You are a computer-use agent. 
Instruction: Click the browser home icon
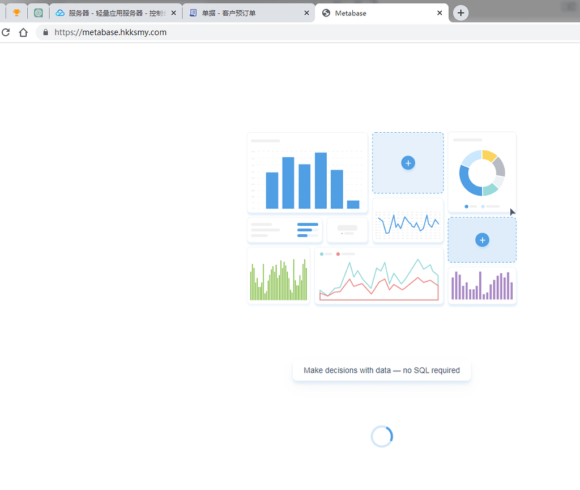click(x=22, y=32)
